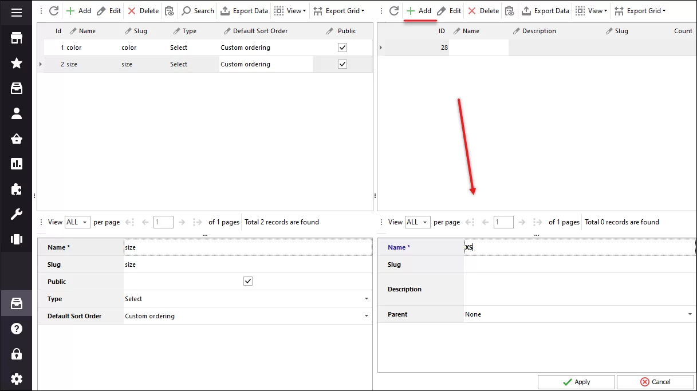
Task: Toggle Public in the attribute details form
Action: 248,281
